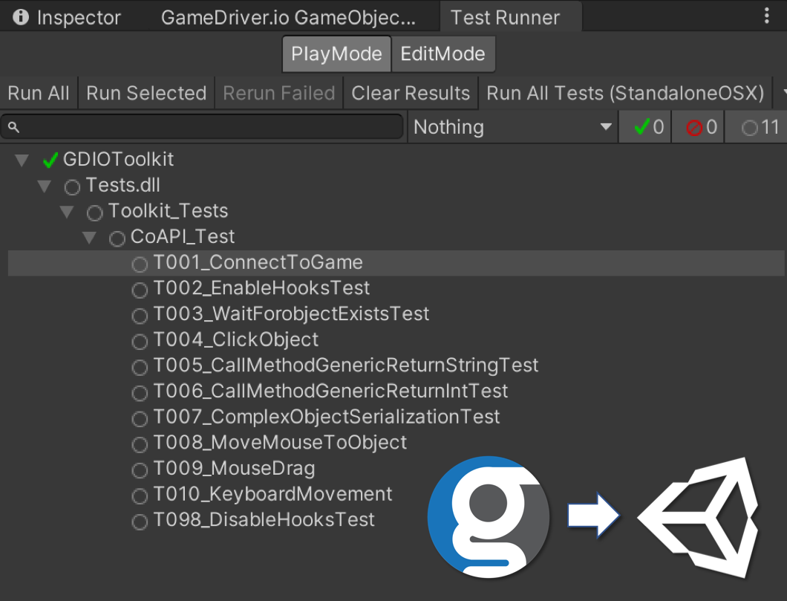Select the Toolkit_Tests row
787x601 pixels.
pos(396,211)
